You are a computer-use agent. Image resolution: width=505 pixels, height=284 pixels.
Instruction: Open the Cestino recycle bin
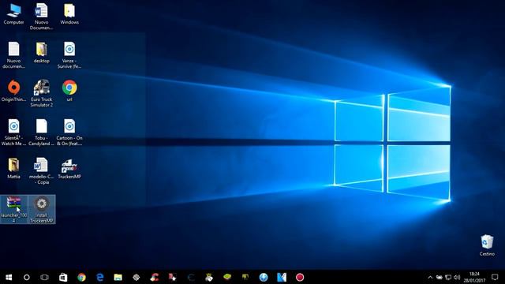[487, 245]
